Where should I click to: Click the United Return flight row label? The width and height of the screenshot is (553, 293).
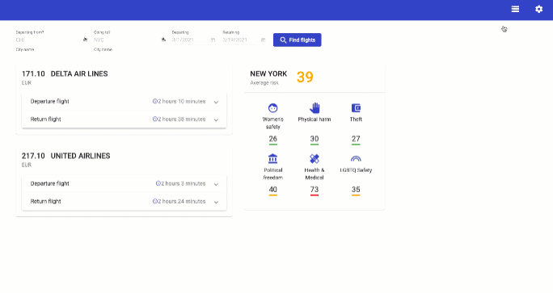coord(46,202)
